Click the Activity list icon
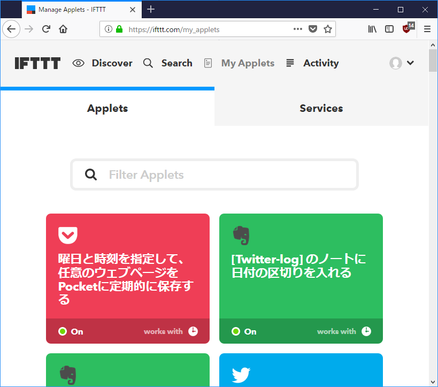This screenshot has width=438, height=387. pyautogui.click(x=290, y=63)
